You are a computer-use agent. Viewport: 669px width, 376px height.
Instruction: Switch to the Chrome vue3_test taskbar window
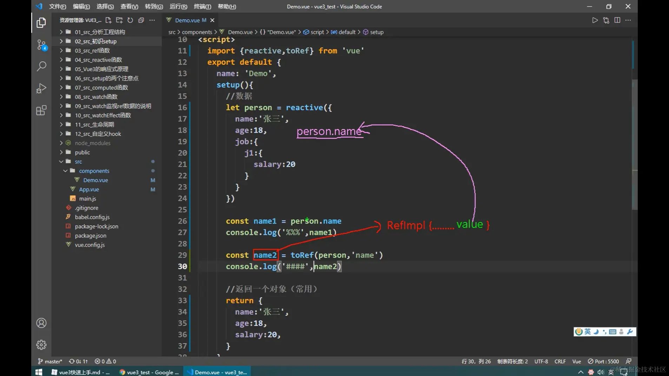pos(149,372)
